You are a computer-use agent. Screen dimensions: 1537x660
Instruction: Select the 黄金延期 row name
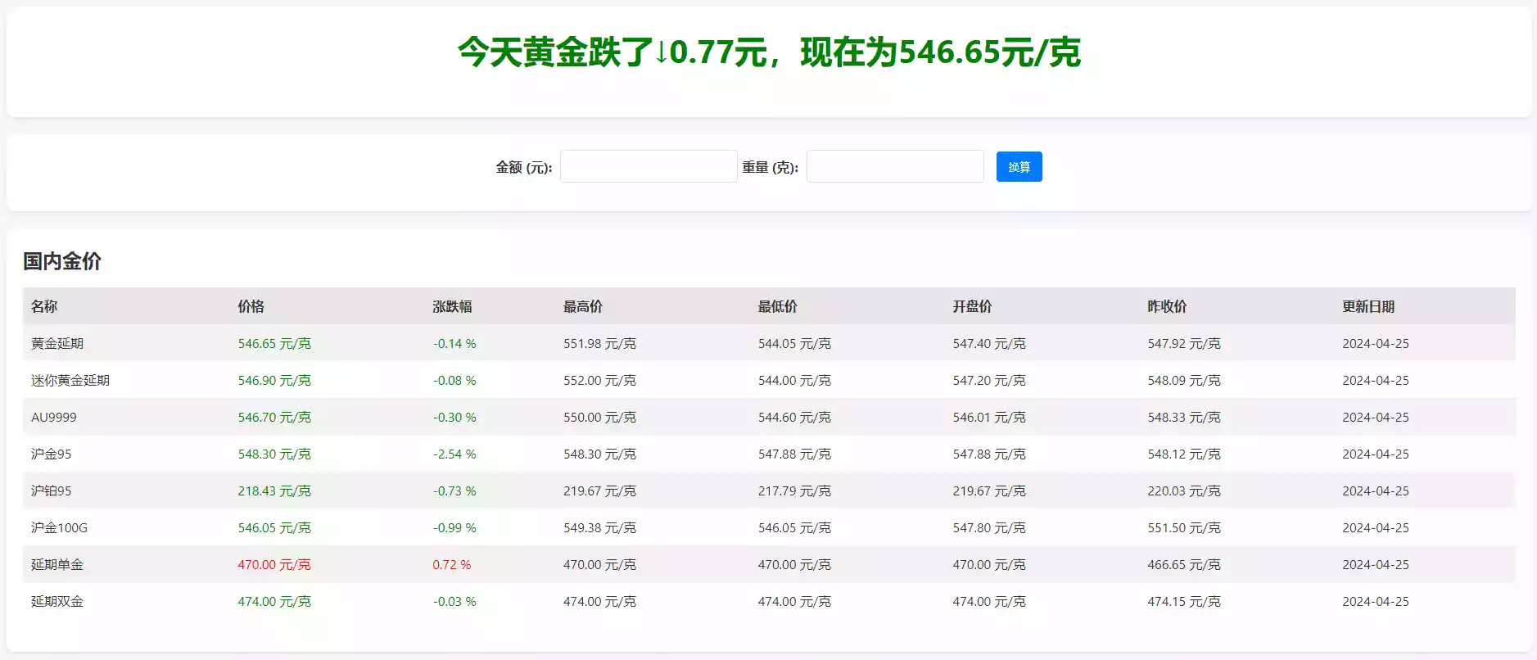tap(57, 343)
